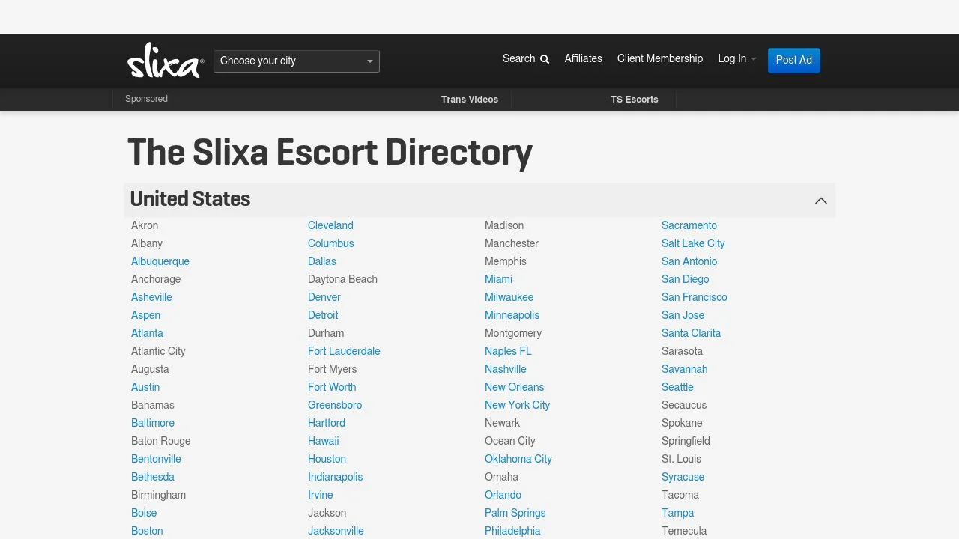
Task: Click the Slixa logo
Action: point(164,61)
